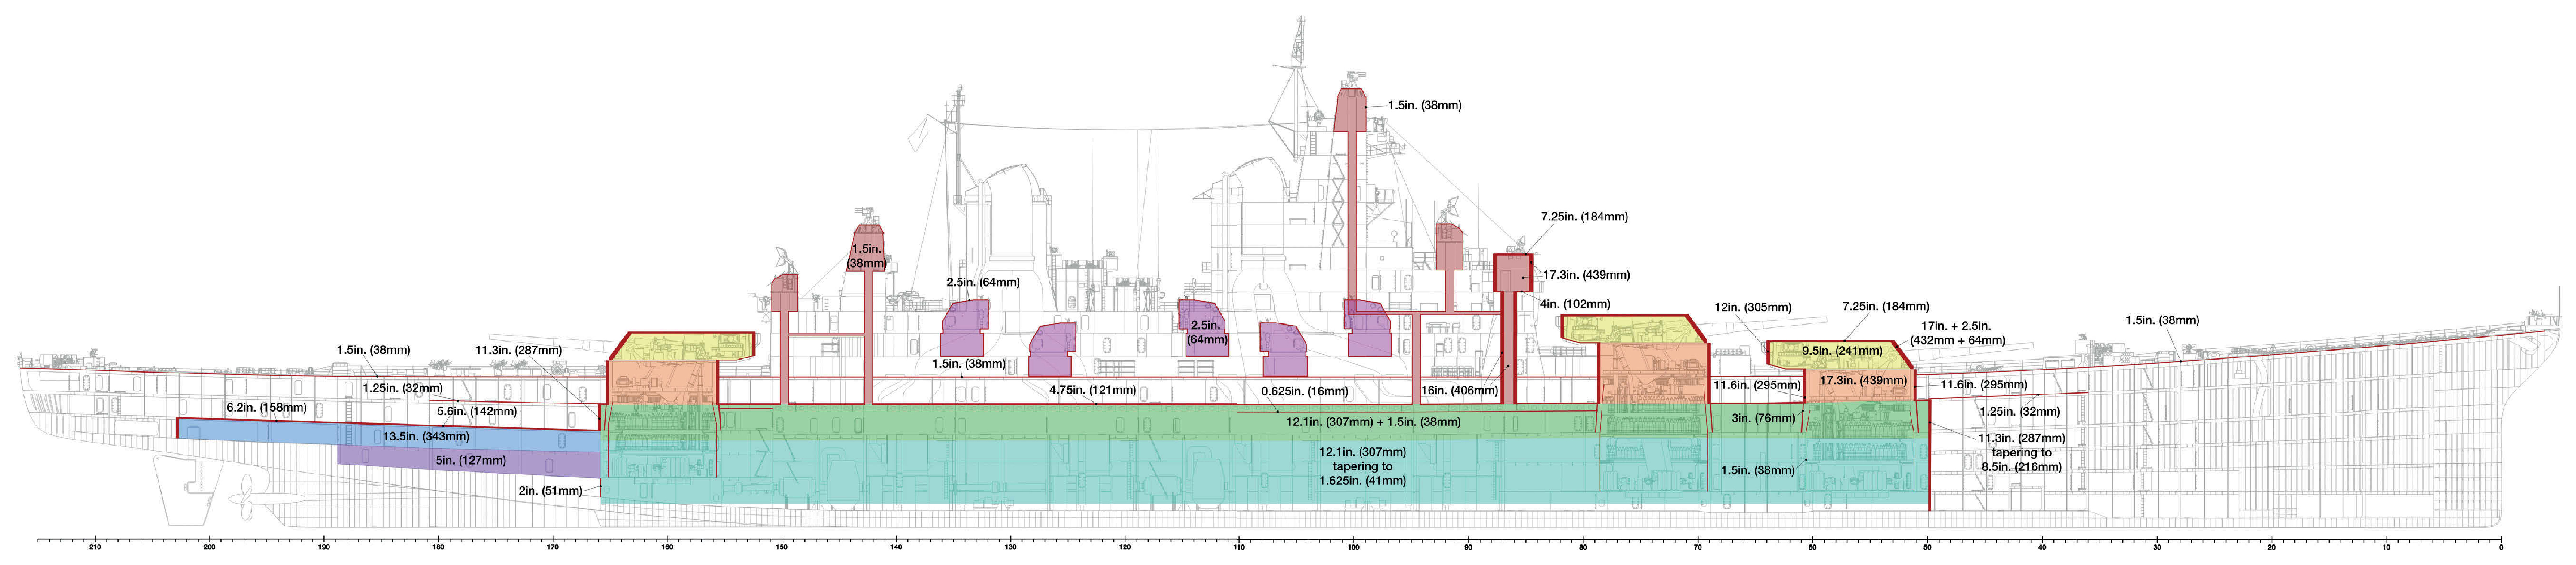Viewport: 2576px width, 565px height.
Task: Click the 0.625in. (16mm) label
Action: pos(1304,391)
